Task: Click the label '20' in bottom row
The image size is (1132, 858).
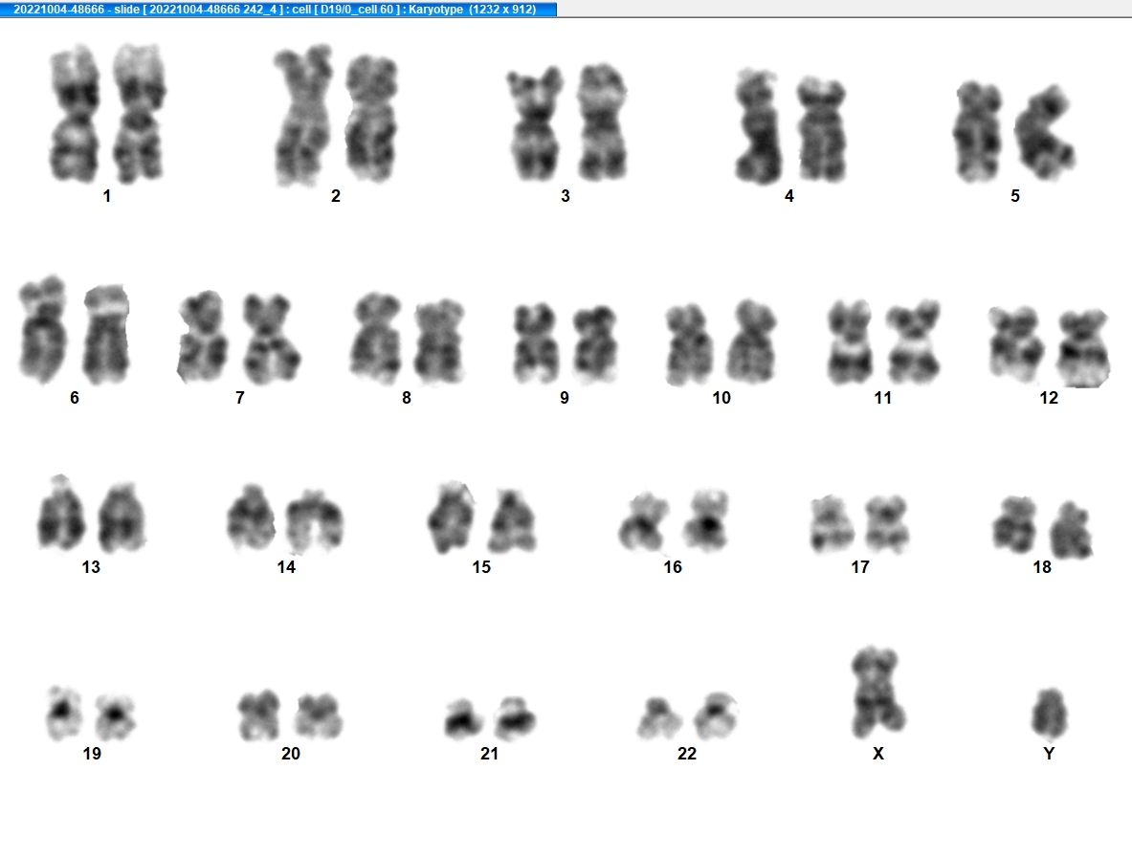Action: 290,754
